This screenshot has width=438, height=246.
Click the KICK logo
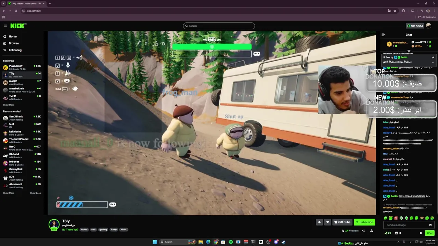pos(18,26)
